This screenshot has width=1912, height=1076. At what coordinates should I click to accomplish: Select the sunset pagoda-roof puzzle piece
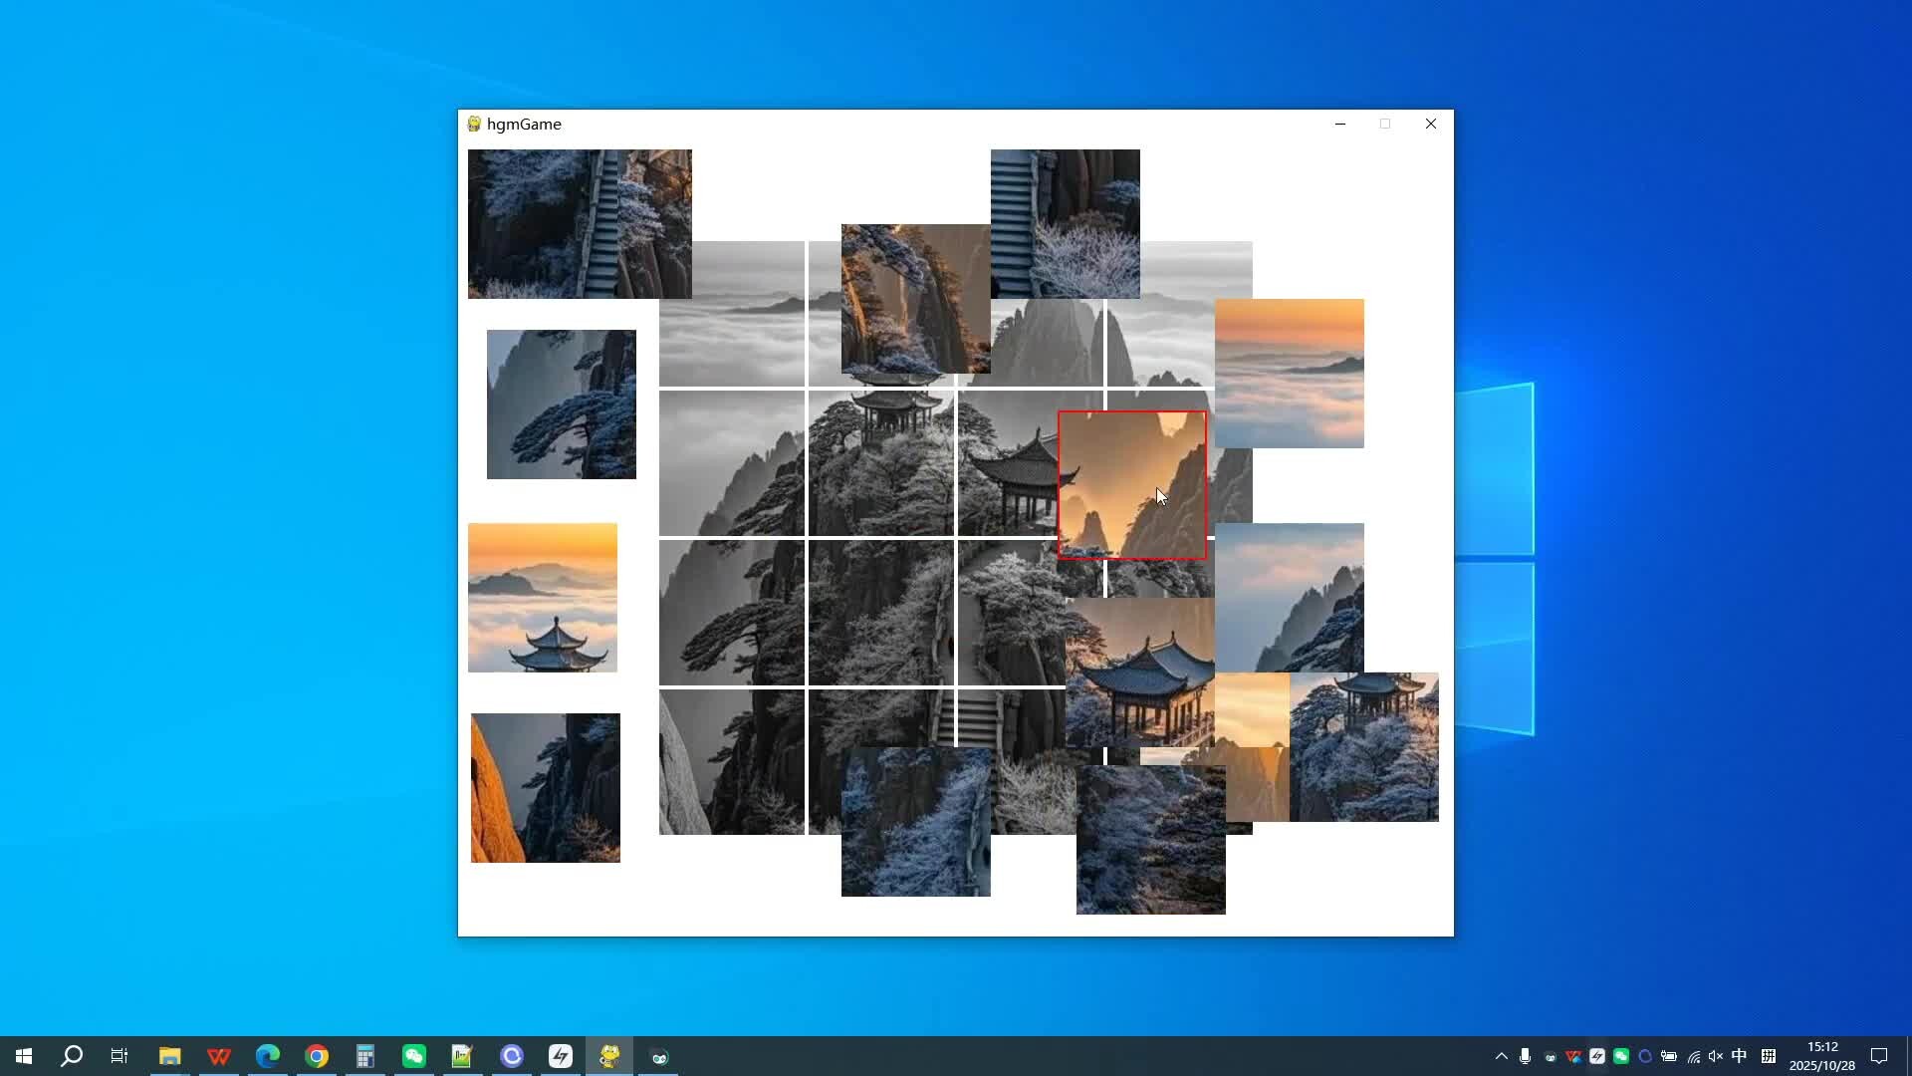point(543,598)
